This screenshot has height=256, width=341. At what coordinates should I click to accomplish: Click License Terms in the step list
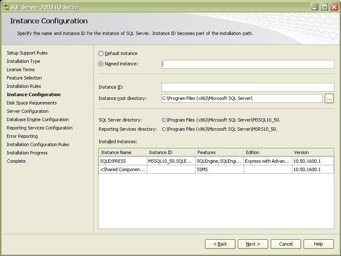[x=21, y=70]
